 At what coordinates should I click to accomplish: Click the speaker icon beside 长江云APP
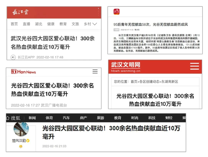(13, 57)
